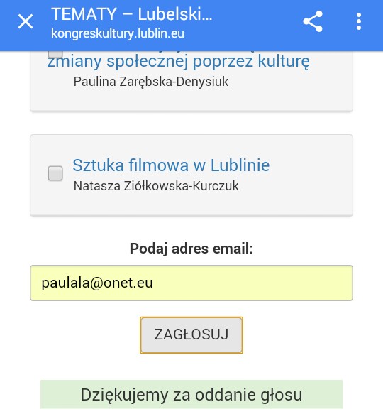
Task: Click the white gap between the two topic cards
Action: pyautogui.click(x=191, y=123)
